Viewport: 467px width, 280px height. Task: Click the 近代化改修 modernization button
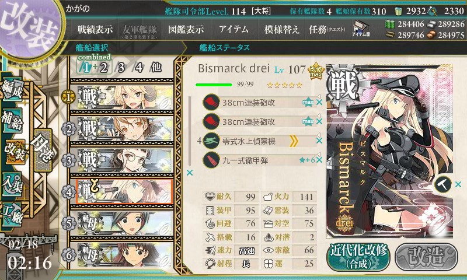click(358, 257)
